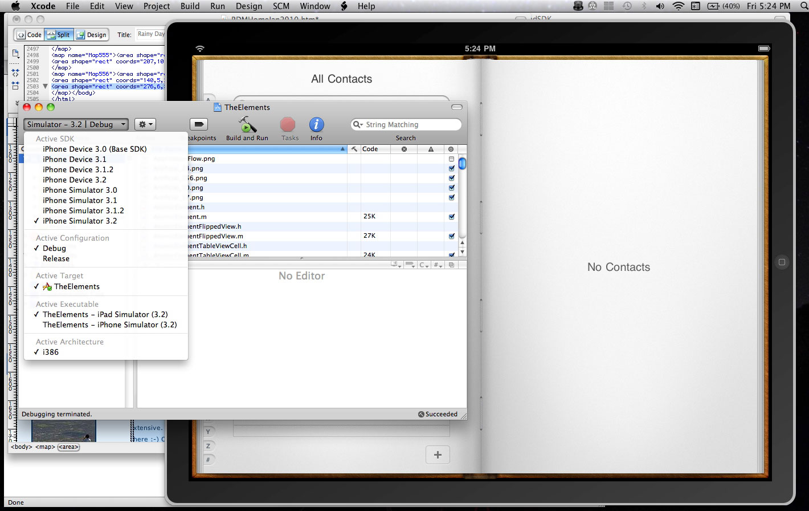The height and width of the screenshot is (511, 809).
Task: Click the Bluetooth menu bar icon
Action: 645,6
